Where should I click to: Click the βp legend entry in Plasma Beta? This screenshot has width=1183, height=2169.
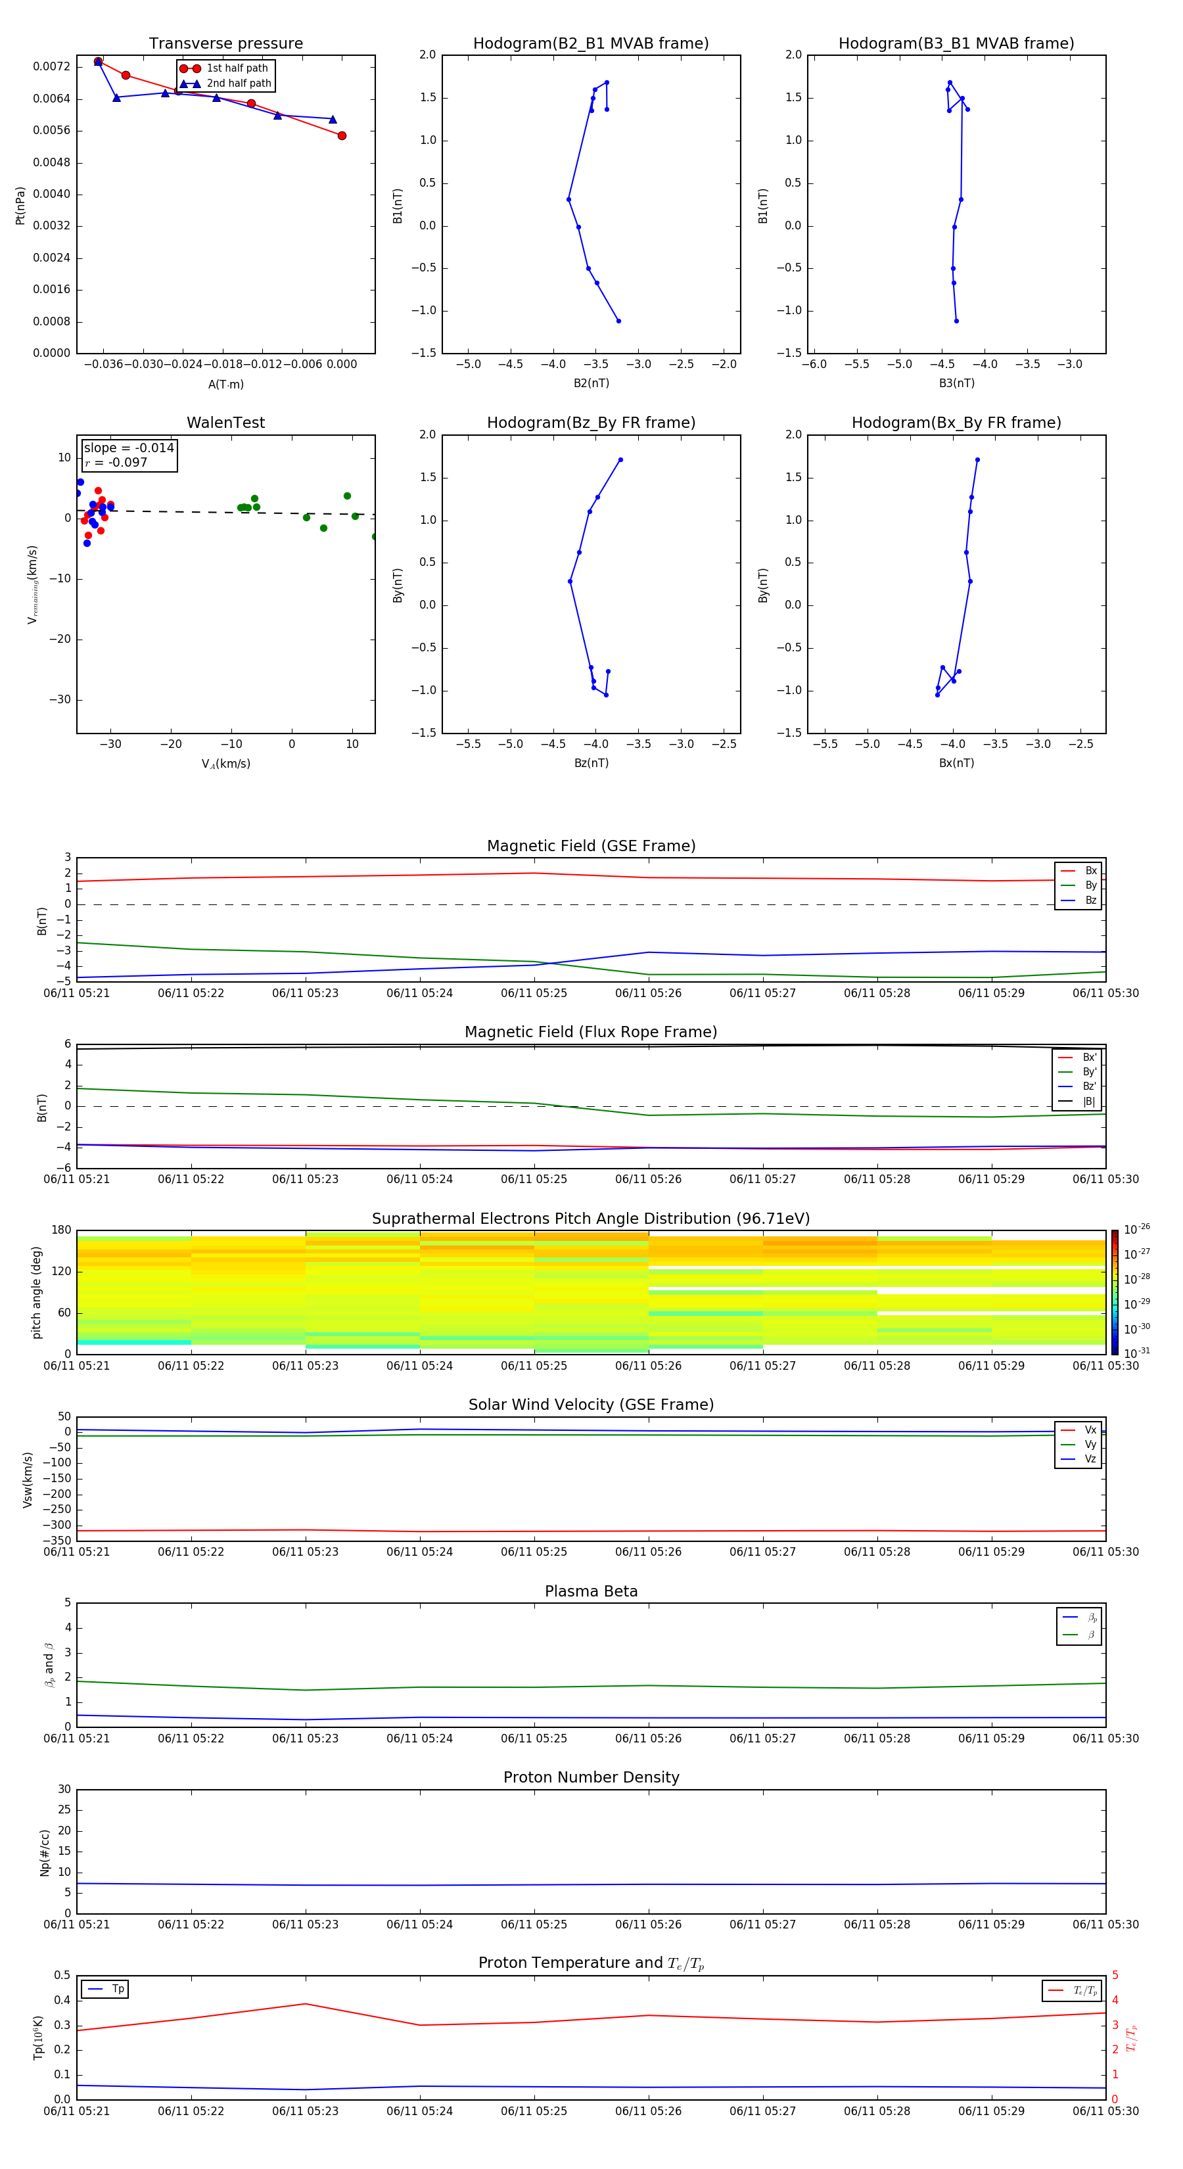click(x=1079, y=1618)
